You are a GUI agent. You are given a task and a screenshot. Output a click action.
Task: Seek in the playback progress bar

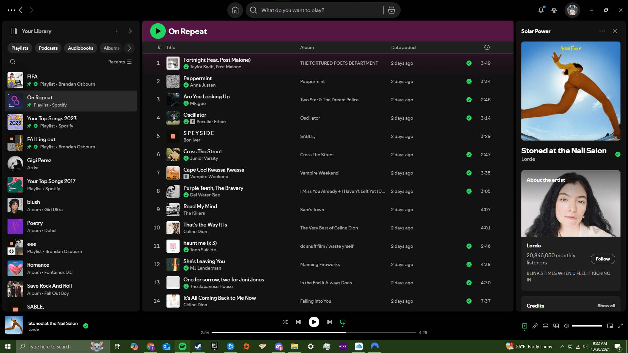coord(314,332)
